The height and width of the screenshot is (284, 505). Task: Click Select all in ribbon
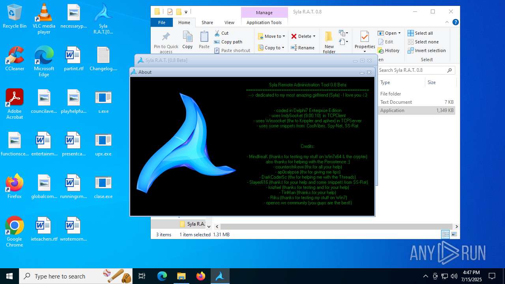pyautogui.click(x=420, y=33)
